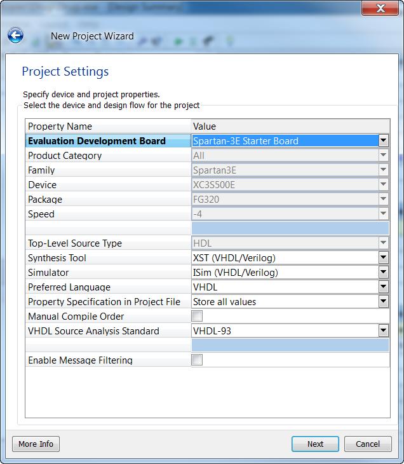Viewport: 404px width, 464px height.
Task: Click the FG320 package value
Action: (x=285, y=199)
